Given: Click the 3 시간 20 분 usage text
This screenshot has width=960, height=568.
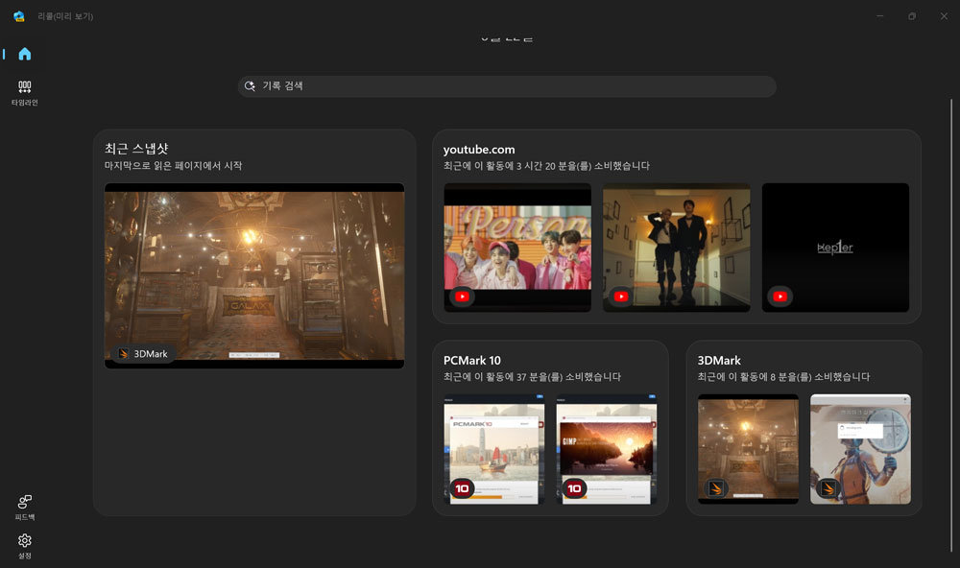Looking at the screenshot, I should [x=546, y=166].
